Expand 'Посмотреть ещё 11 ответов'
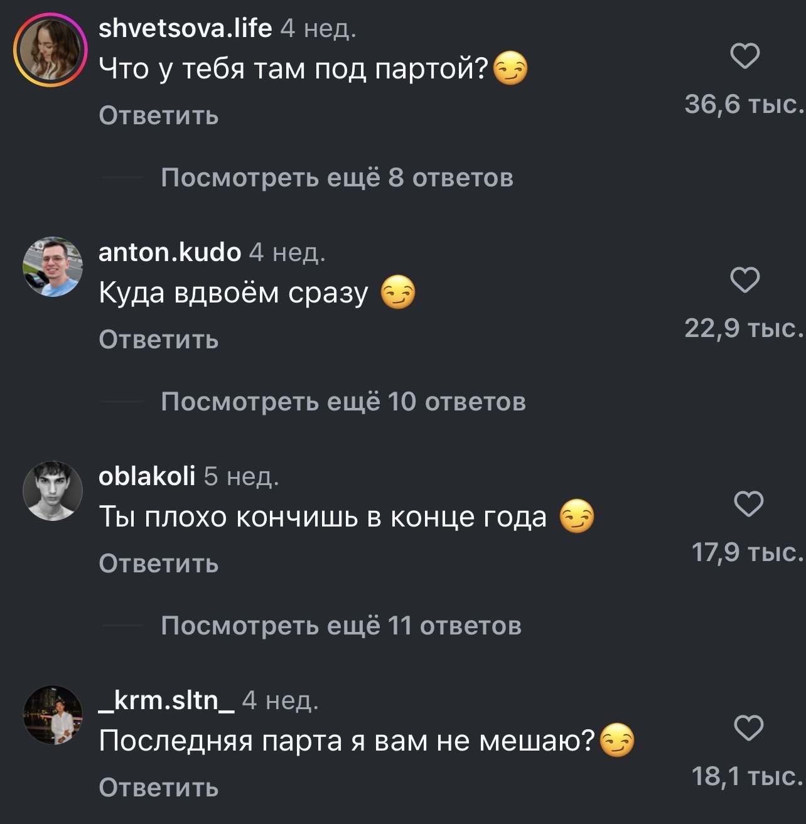 (x=341, y=626)
